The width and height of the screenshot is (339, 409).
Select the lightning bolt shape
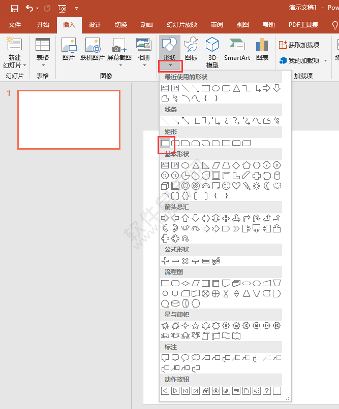[x=246, y=186]
